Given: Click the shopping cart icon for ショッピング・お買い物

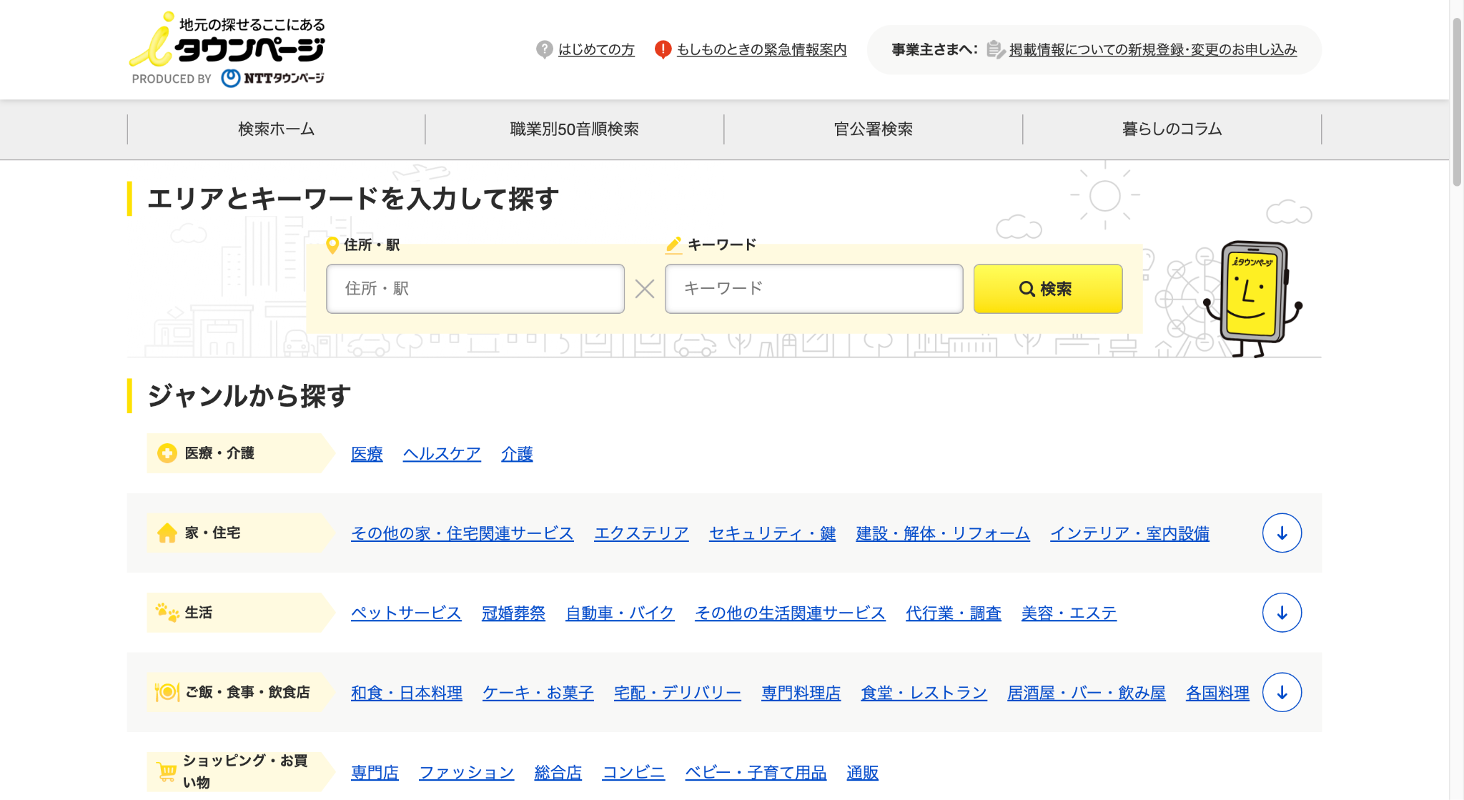Looking at the screenshot, I should 166,771.
